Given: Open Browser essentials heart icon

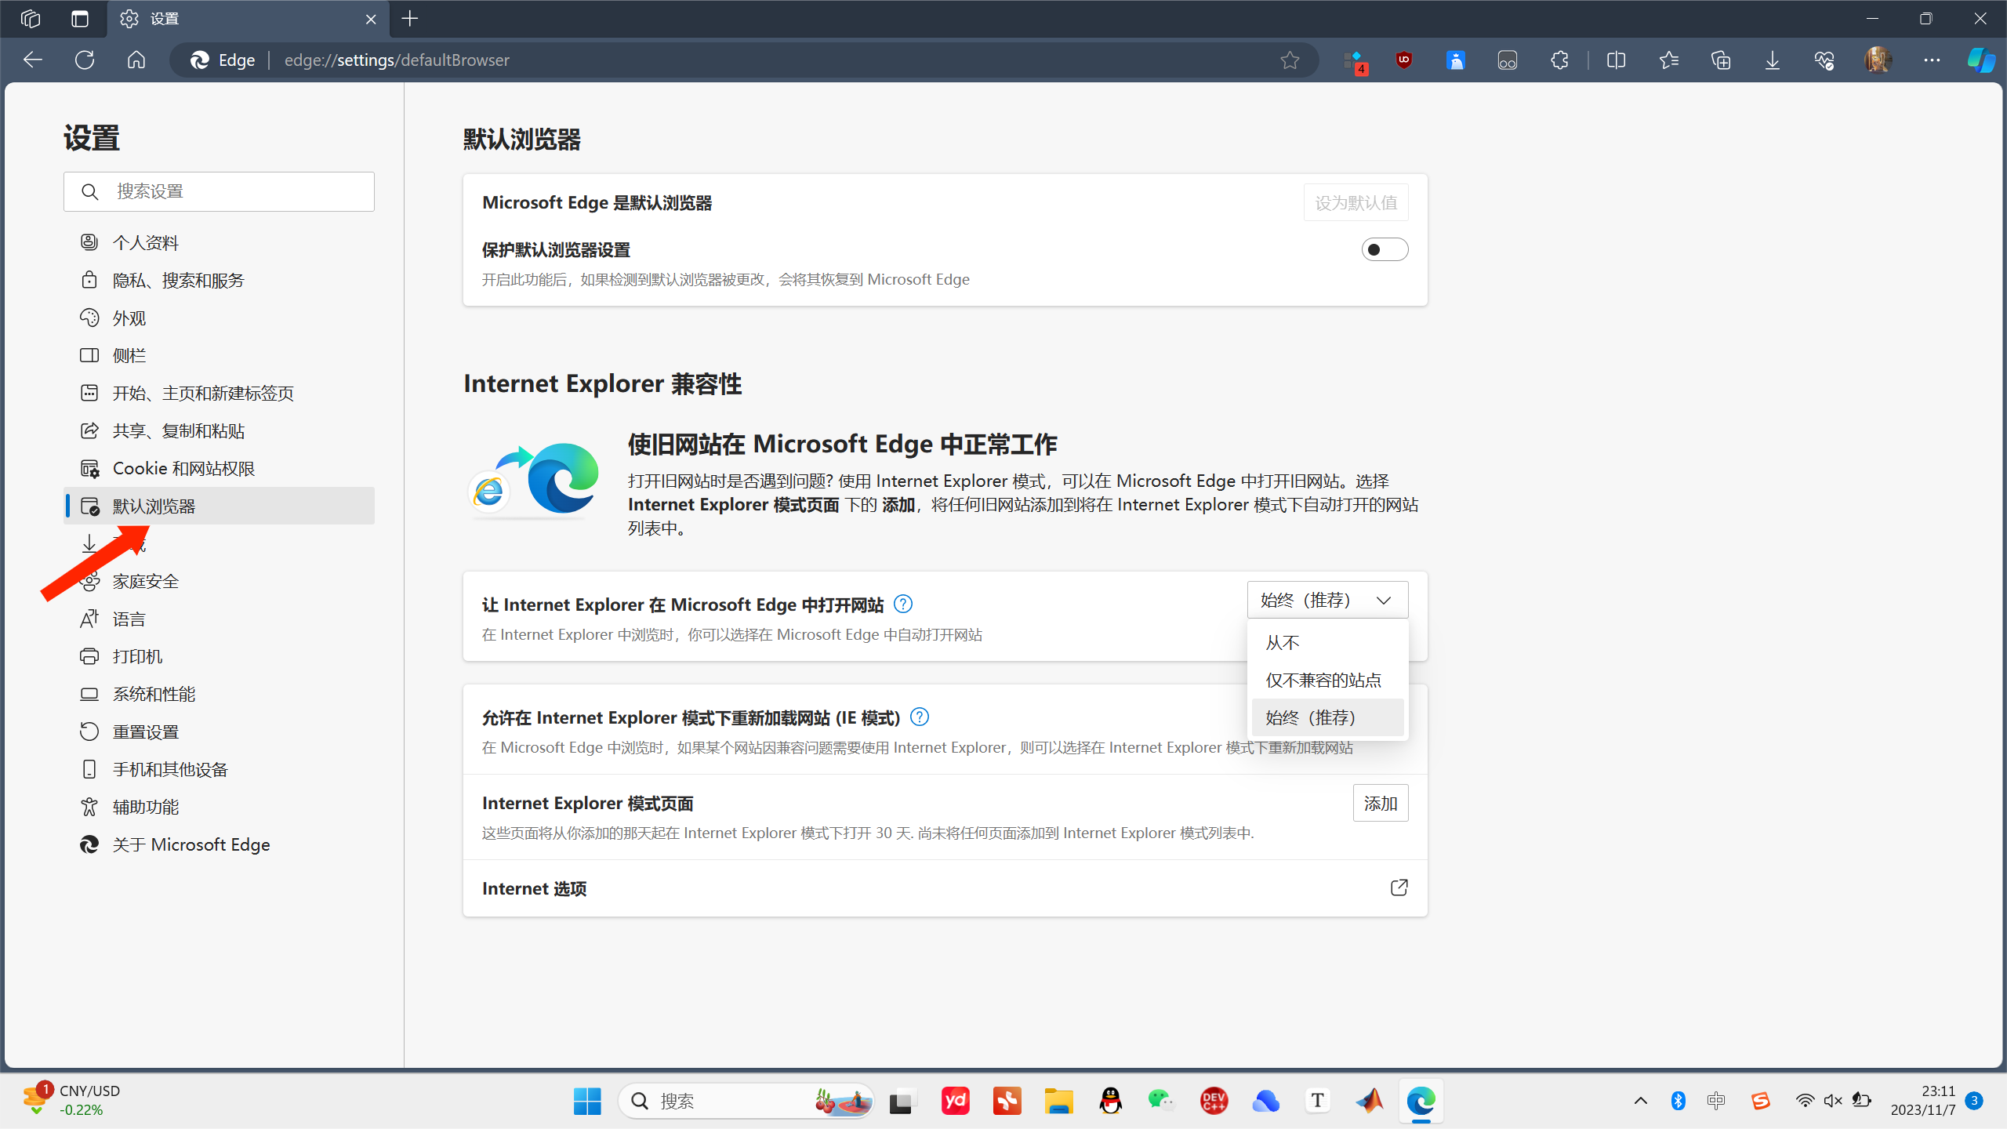Looking at the screenshot, I should tap(1824, 60).
